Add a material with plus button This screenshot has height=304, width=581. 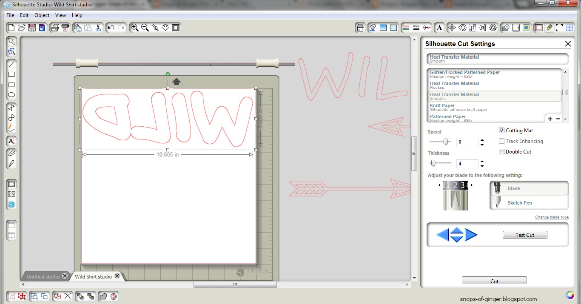tap(550, 119)
